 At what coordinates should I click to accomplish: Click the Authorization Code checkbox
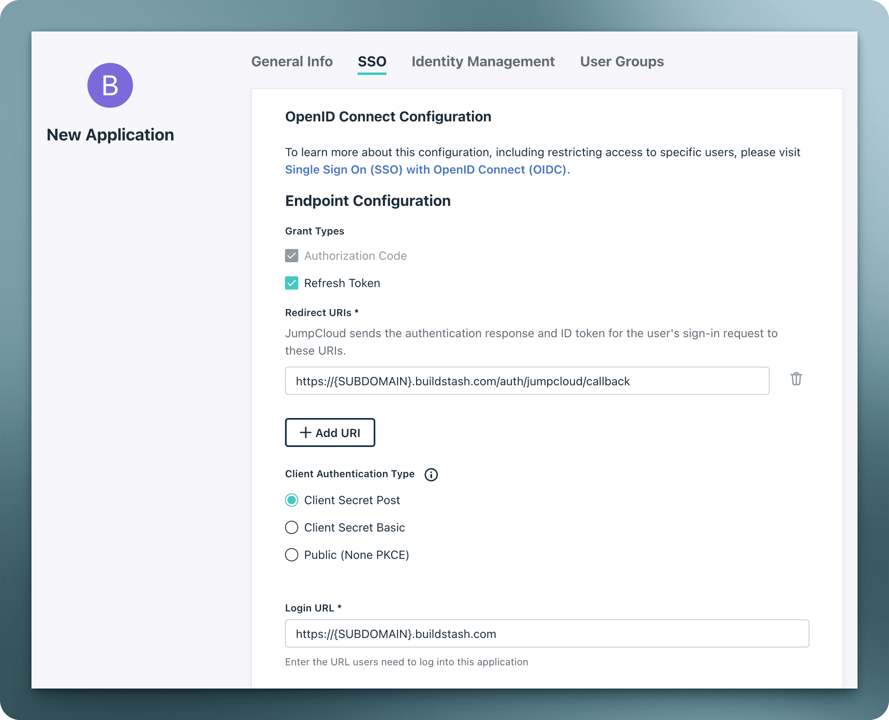pos(292,256)
